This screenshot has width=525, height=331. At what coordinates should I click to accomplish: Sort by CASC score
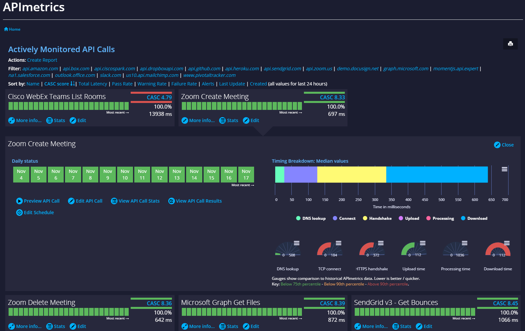(59, 84)
